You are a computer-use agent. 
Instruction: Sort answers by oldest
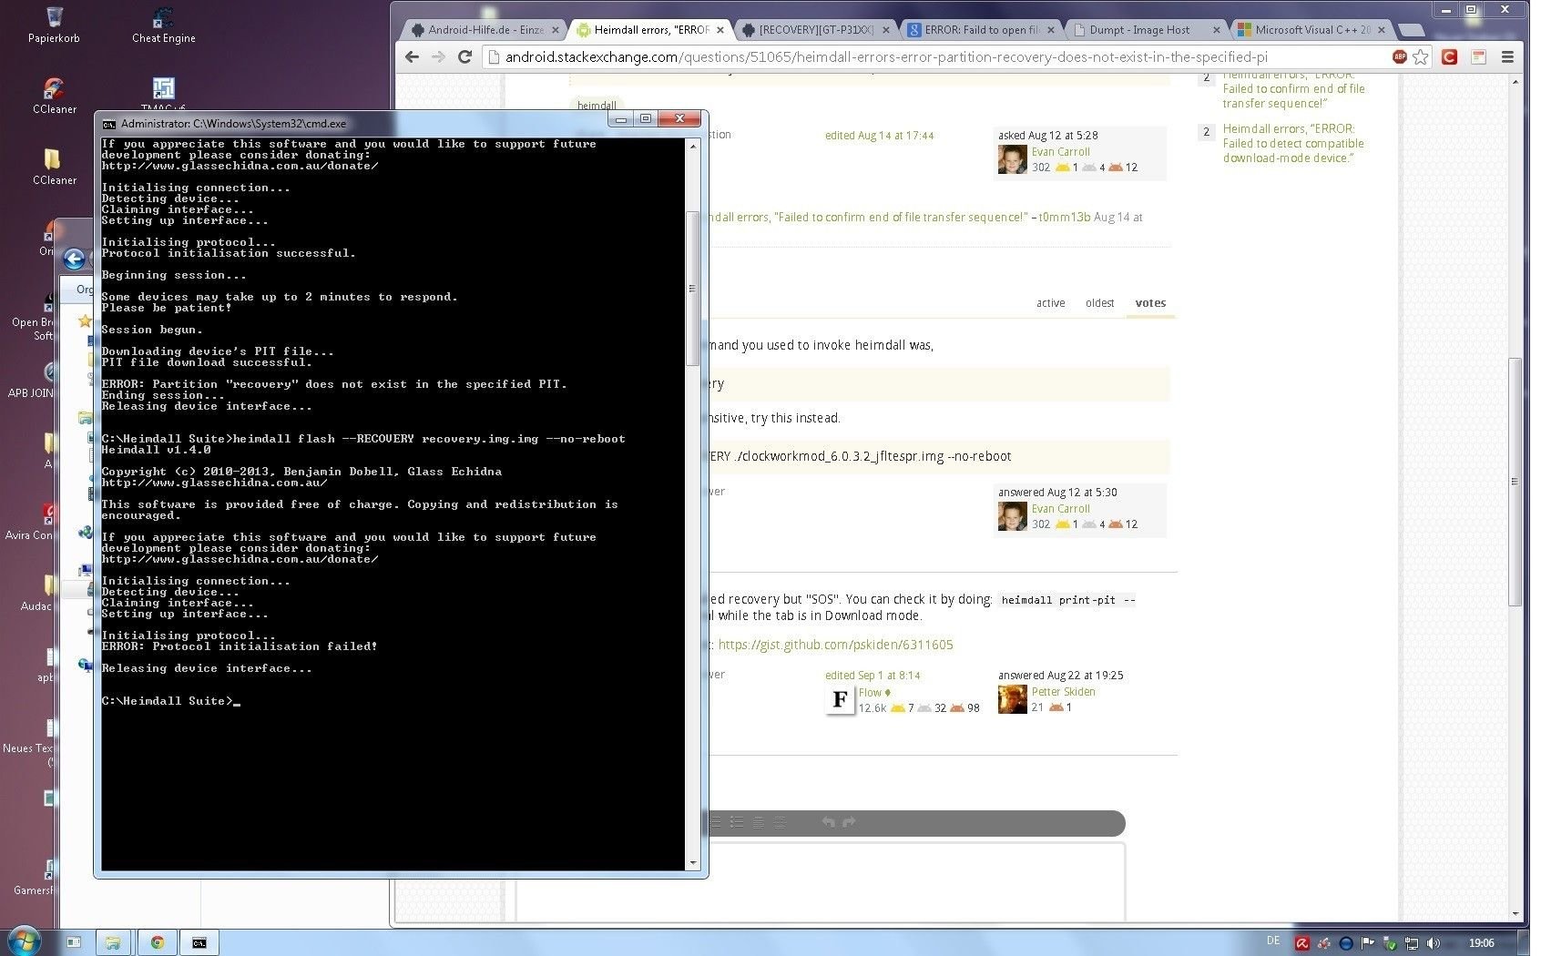tap(1099, 303)
